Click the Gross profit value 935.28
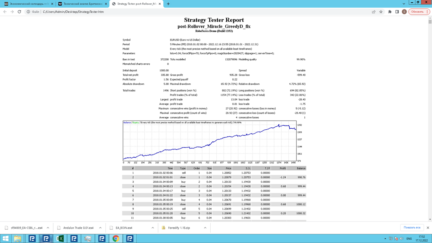This screenshot has height=243, width=432. point(233,75)
